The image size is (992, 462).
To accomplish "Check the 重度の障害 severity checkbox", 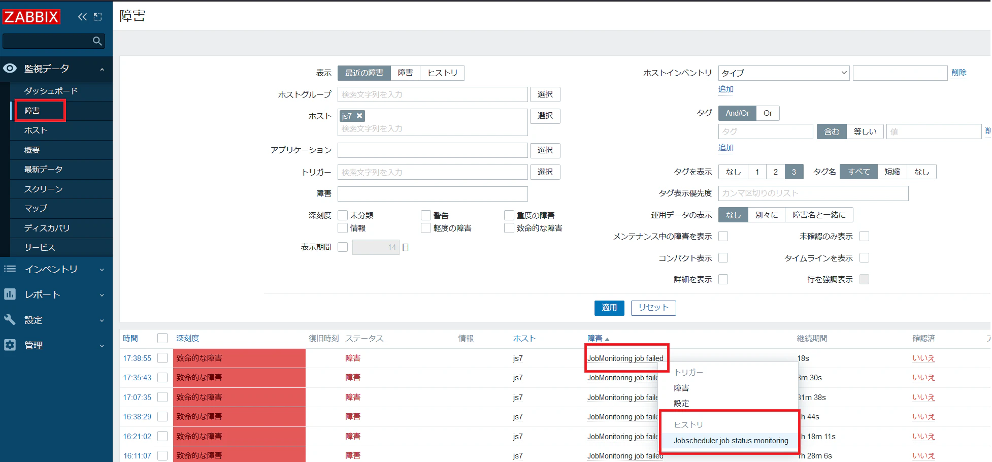I will (509, 215).
